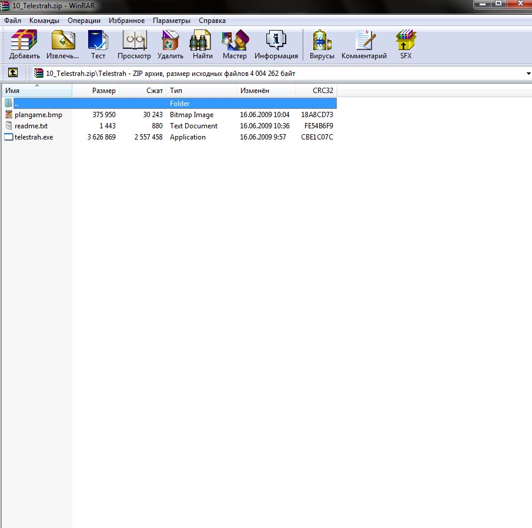Expand the address bar path dropdown
Screen dimensions: 532x528
(x=528, y=74)
